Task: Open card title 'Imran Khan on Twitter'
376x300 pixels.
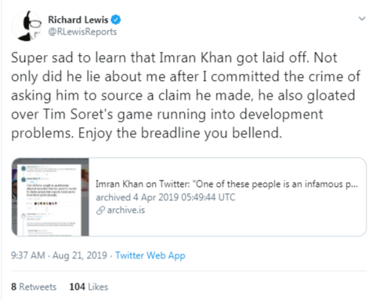Action: pyautogui.click(x=226, y=184)
